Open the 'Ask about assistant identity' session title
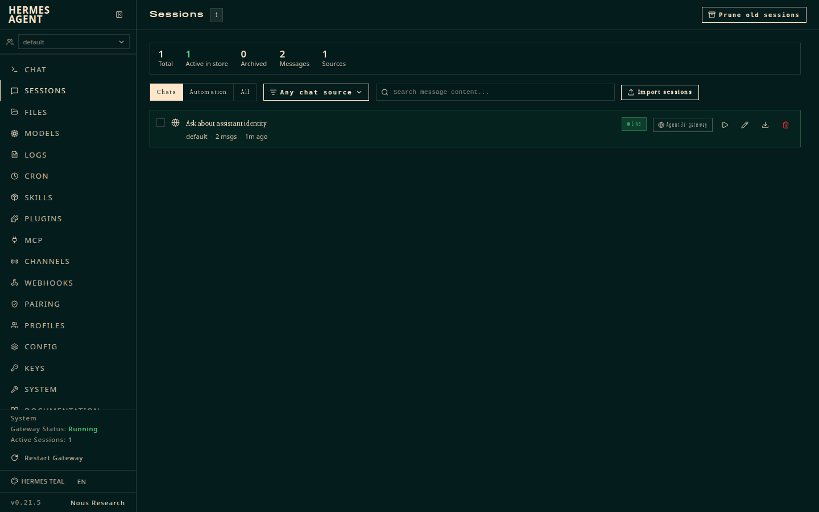The height and width of the screenshot is (512, 819). pyautogui.click(x=226, y=123)
